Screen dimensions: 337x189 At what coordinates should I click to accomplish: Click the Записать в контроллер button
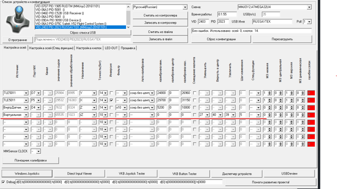point(160,23)
